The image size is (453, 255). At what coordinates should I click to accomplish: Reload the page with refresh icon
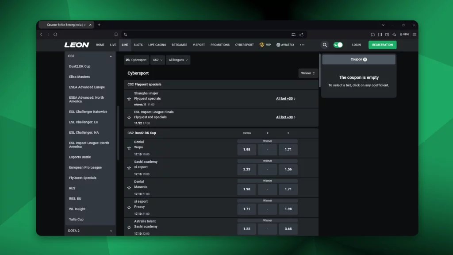click(55, 35)
